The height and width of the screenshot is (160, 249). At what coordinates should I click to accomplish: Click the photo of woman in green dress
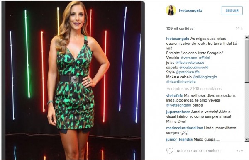pyautogui.click(x=73, y=80)
